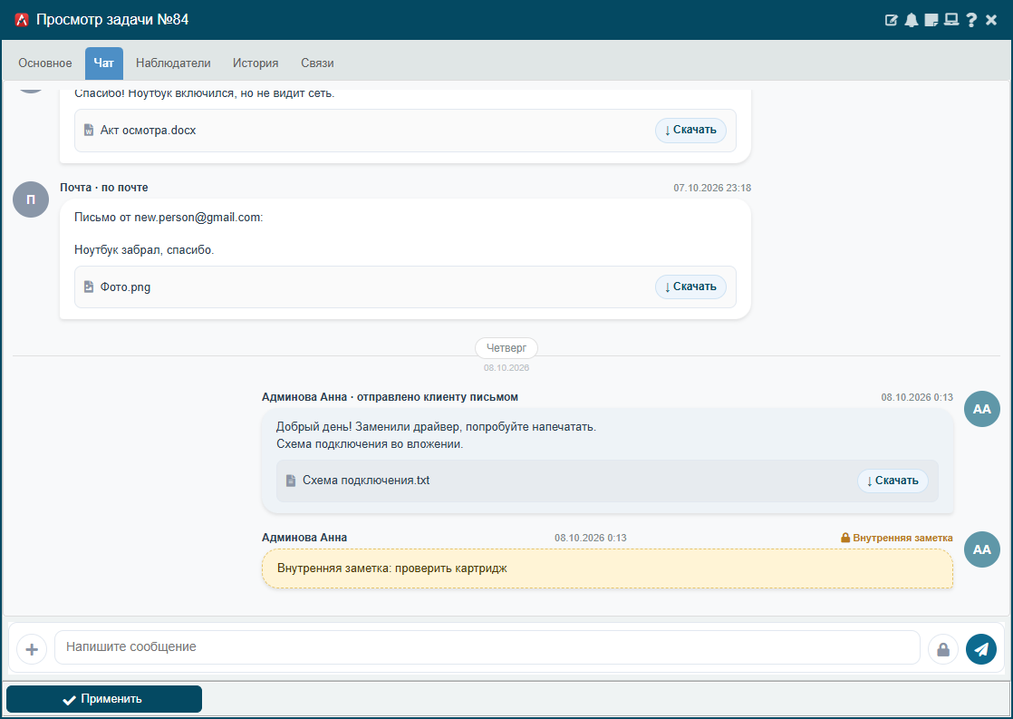This screenshot has width=1013, height=719.
Task: Download Схема подключения.txt attachment
Action: click(892, 481)
